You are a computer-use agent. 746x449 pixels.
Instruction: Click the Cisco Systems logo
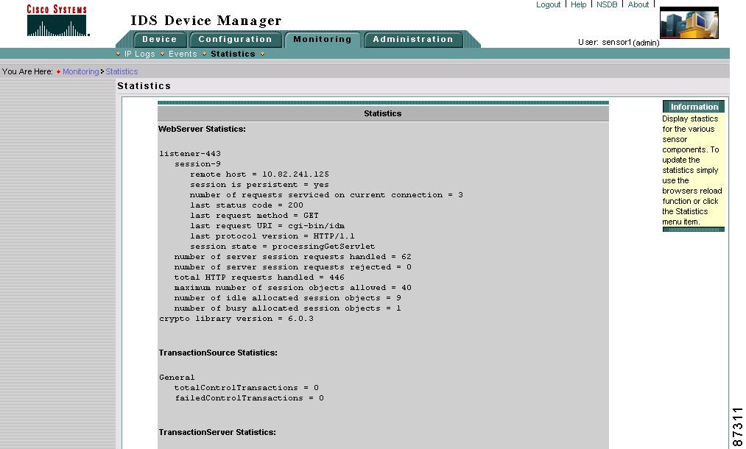(x=57, y=21)
